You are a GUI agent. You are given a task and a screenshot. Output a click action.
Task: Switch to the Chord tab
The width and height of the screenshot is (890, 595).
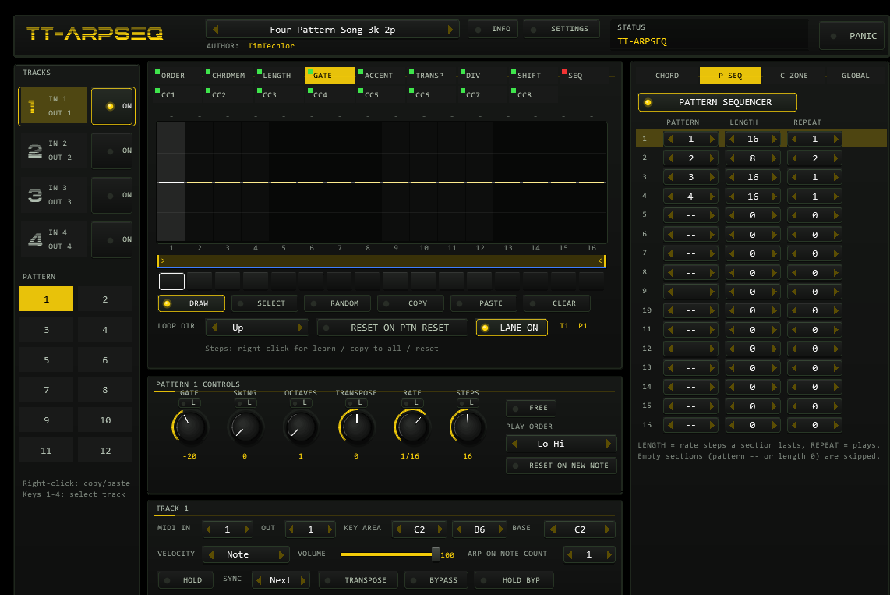667,76
